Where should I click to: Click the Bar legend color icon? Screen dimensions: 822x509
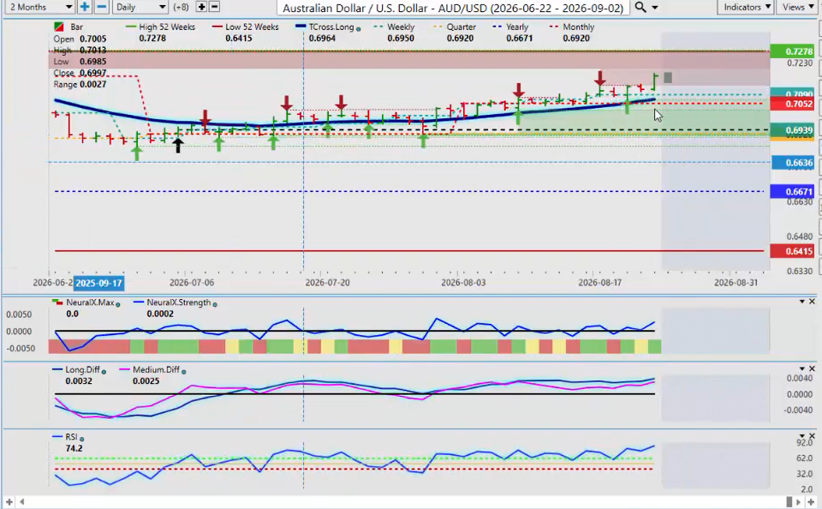pos(59,27)
